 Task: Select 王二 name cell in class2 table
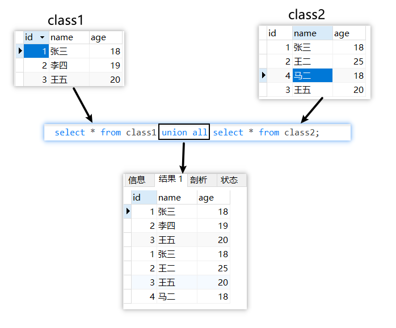[x=313, y=61]
